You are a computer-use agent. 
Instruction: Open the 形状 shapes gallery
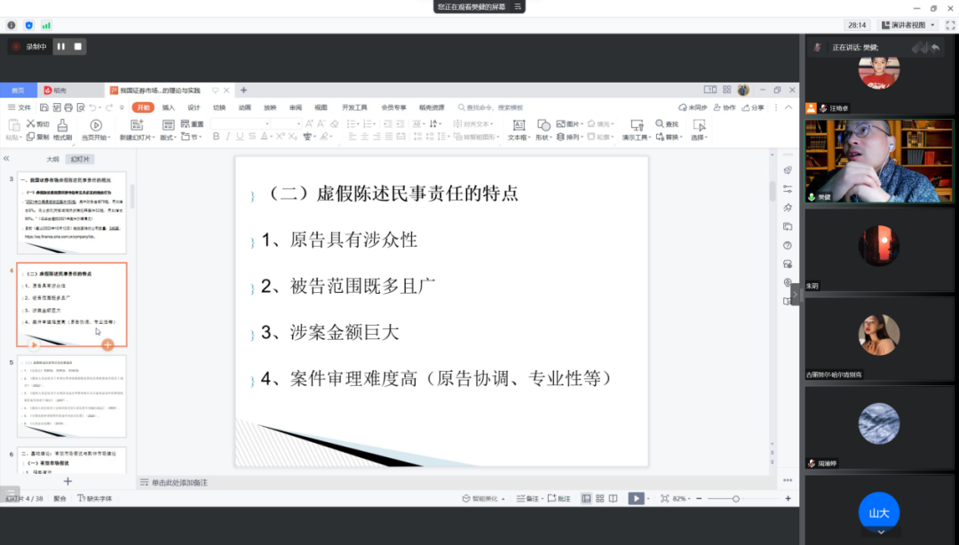[x=543, y=130]
